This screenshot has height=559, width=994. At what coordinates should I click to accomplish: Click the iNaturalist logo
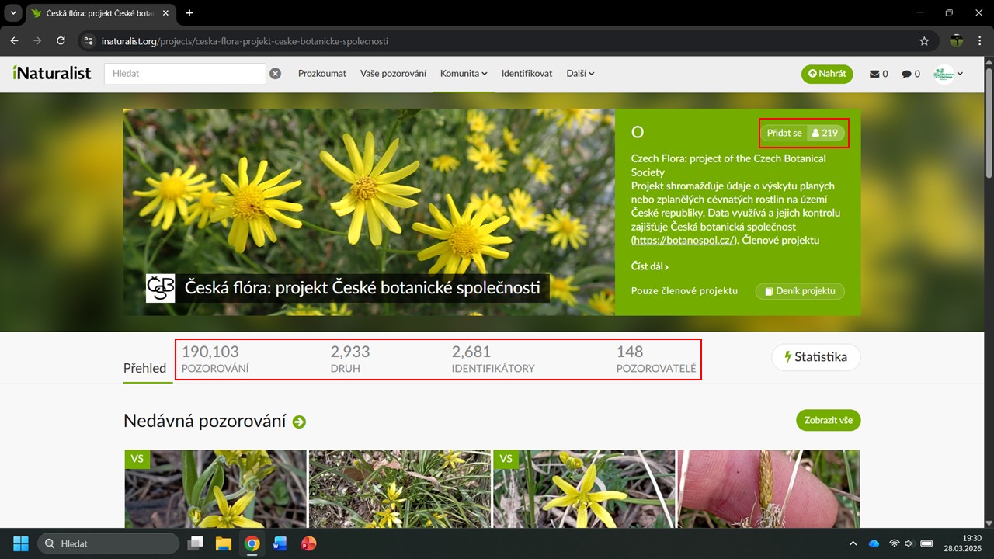pyautogui.click(x=52, y=73)
